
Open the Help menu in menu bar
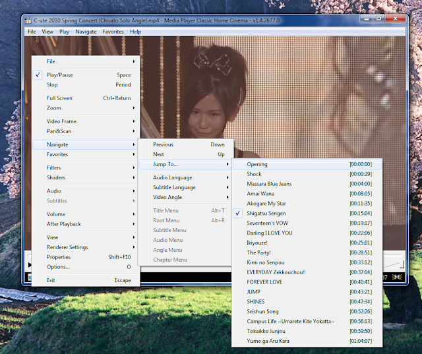pyautogui.click(x=135, y=32)
